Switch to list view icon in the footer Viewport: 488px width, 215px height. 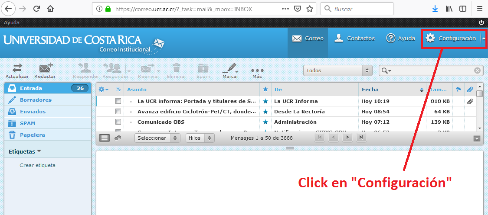click(105, 138)
